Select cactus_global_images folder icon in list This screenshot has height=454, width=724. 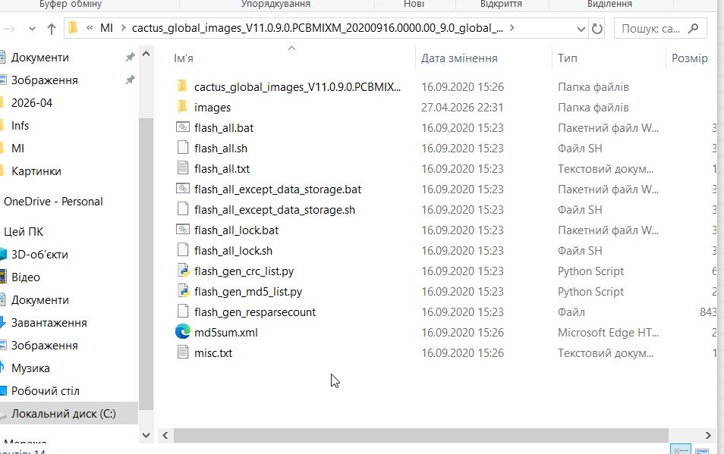(182, 86)
